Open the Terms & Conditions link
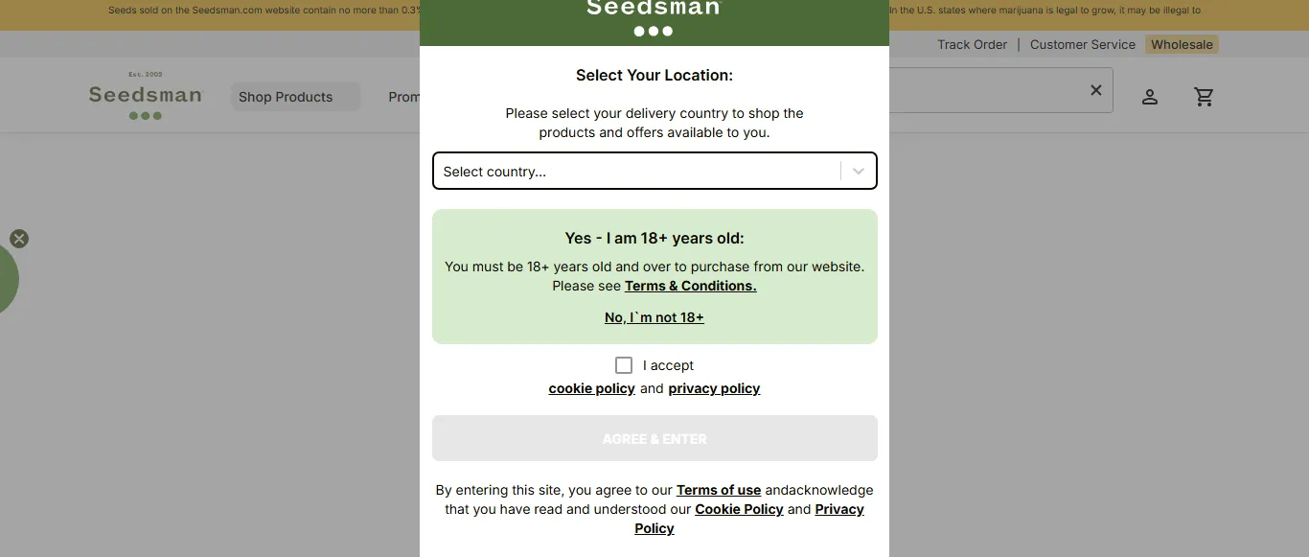 [690, 286]
